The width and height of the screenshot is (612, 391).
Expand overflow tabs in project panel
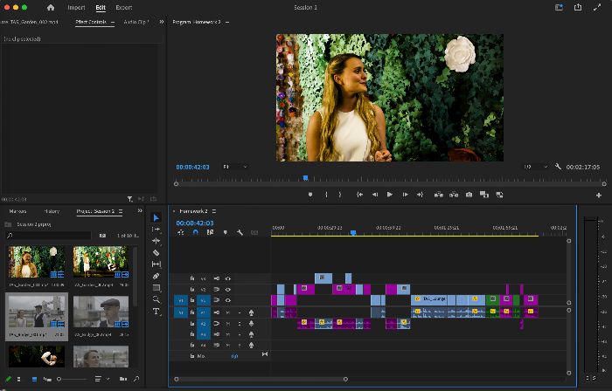(140, 210)
